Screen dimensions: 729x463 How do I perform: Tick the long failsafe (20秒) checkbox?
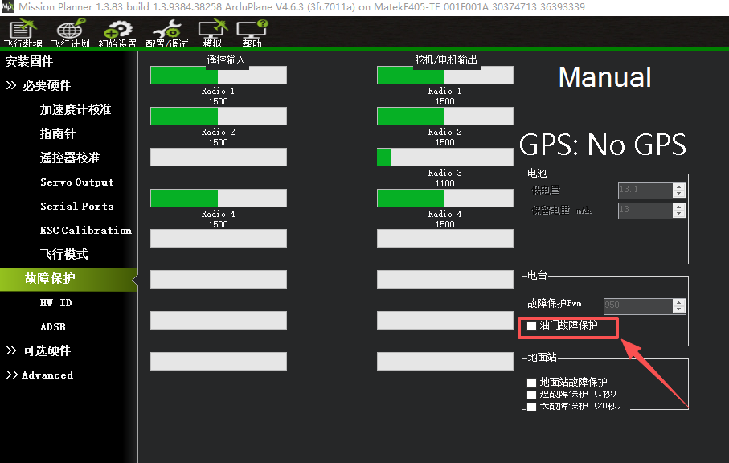532,407
